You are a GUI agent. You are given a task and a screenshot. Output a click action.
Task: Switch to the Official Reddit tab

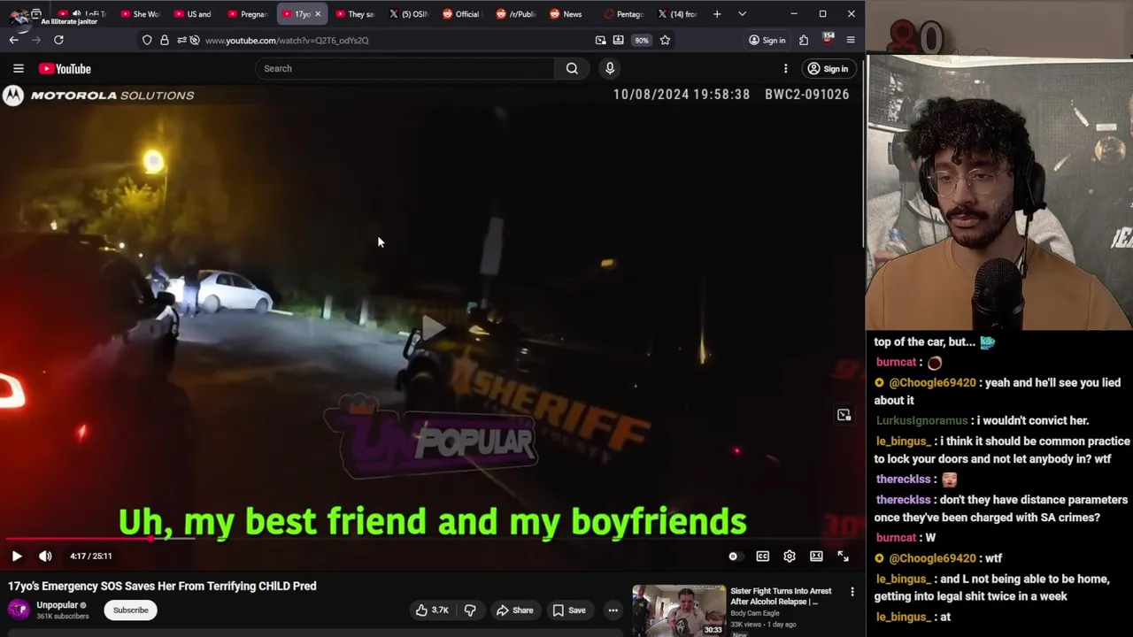click(460, 14)
